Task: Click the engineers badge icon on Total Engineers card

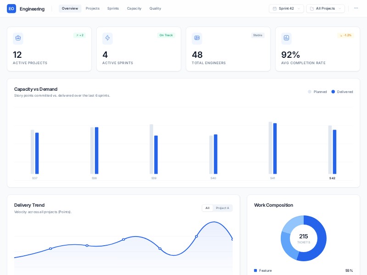Action: (197, 38)
